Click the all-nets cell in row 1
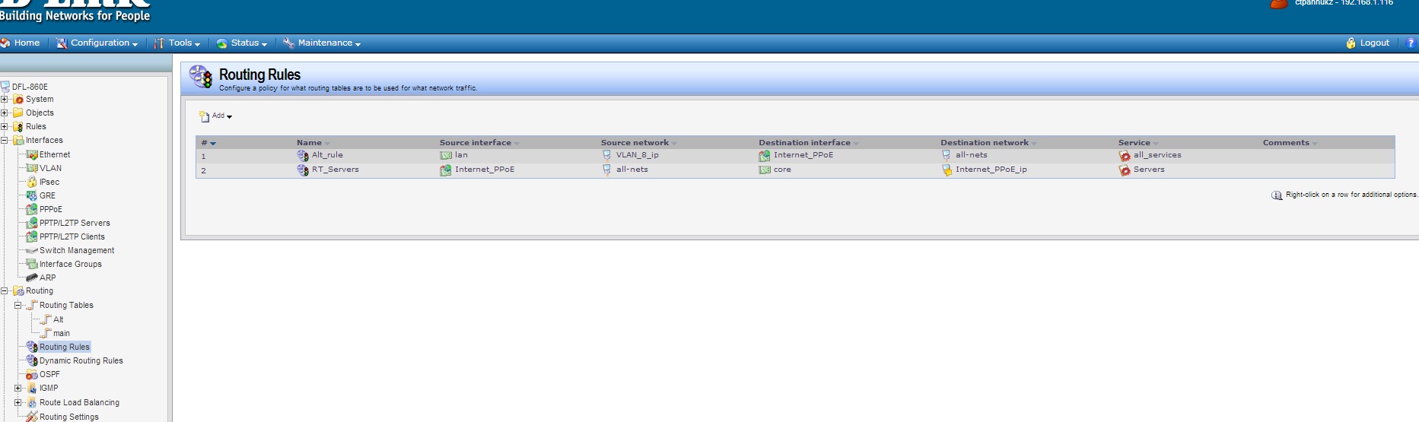 972,155
